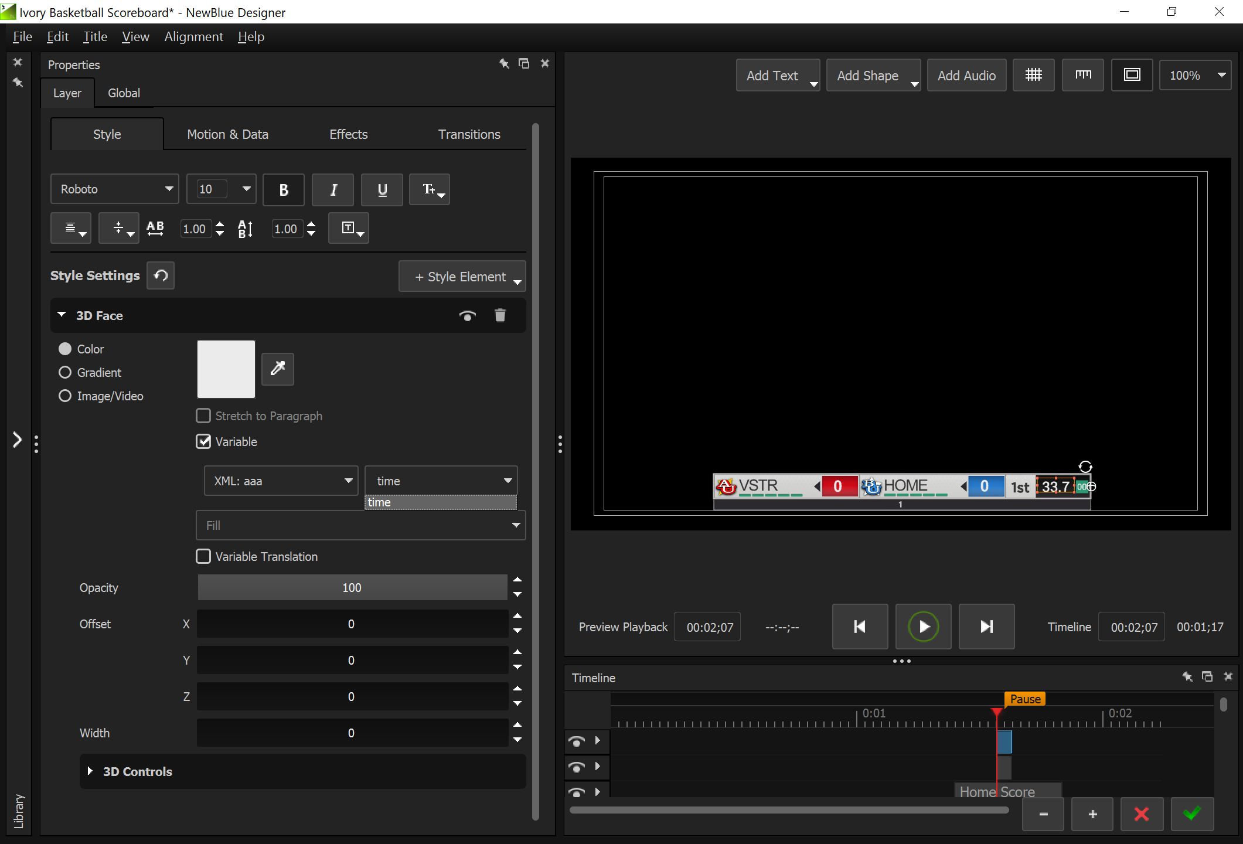Image resolution: width=1243 pixels, height=844 pixels.
Task: Click the white face color swatch
Action: coord(226,369)
